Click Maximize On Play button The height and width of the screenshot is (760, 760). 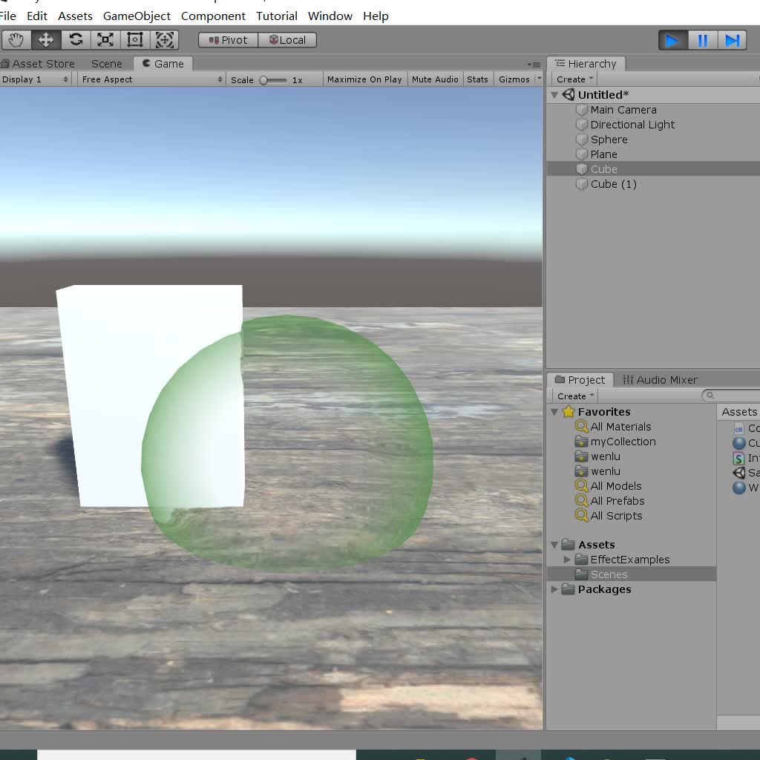[364, 79]
